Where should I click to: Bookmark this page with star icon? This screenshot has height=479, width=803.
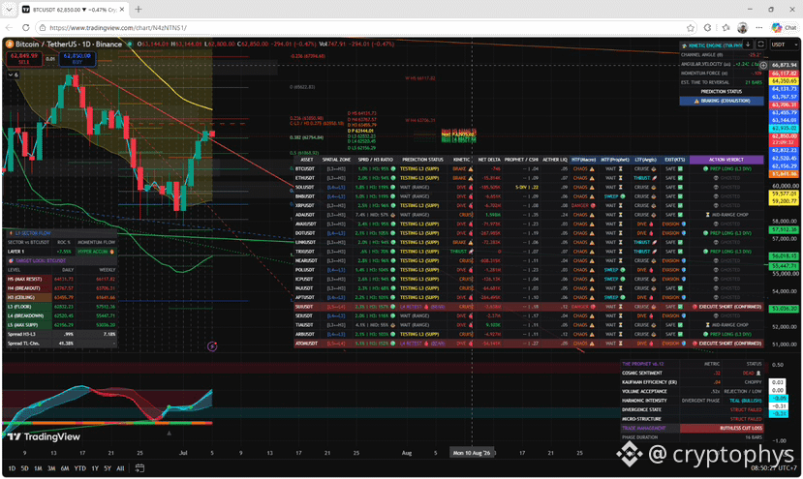click(x=691, y=28)
